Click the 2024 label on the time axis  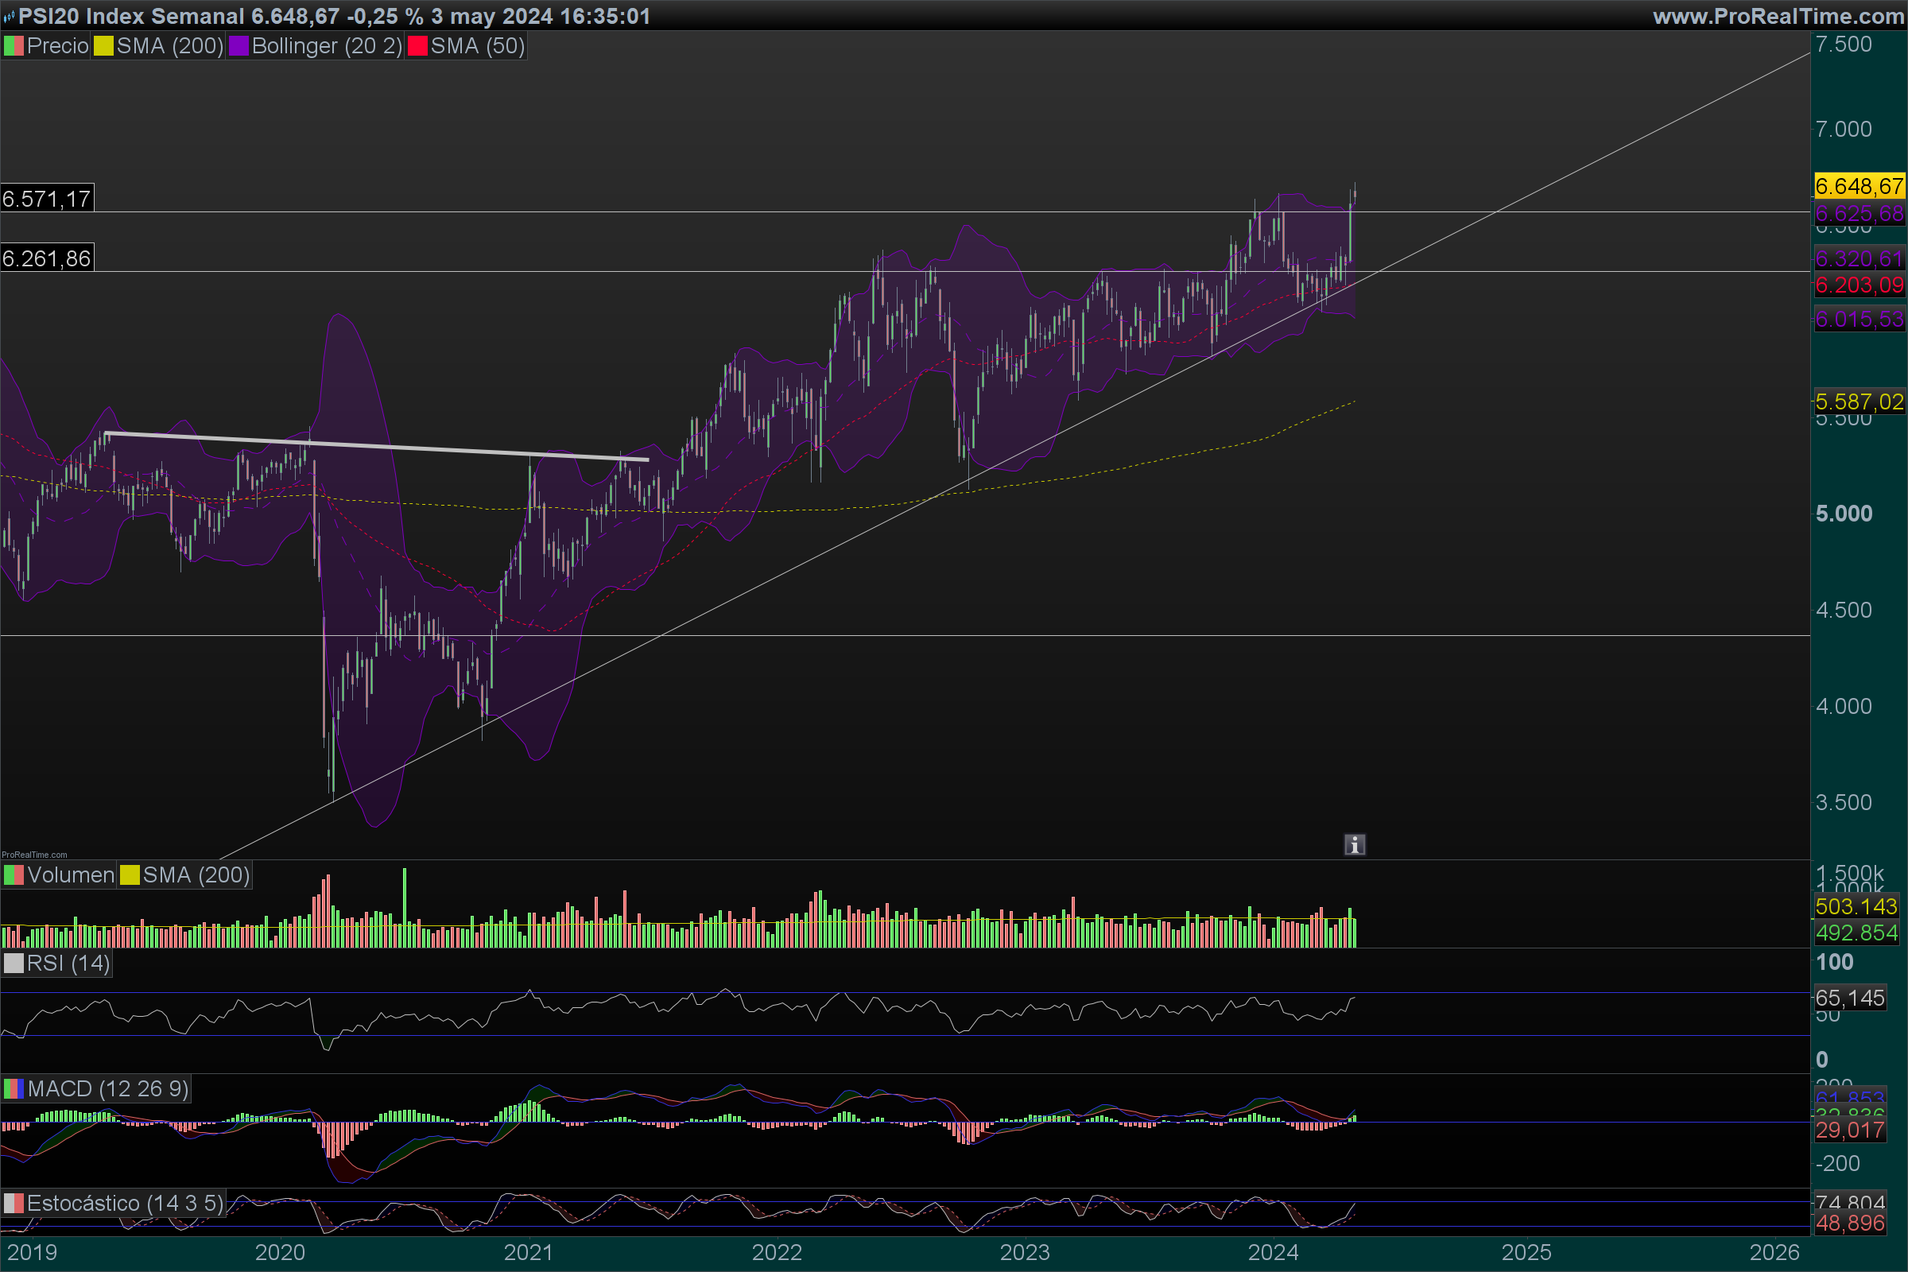click(1273, 1253)
